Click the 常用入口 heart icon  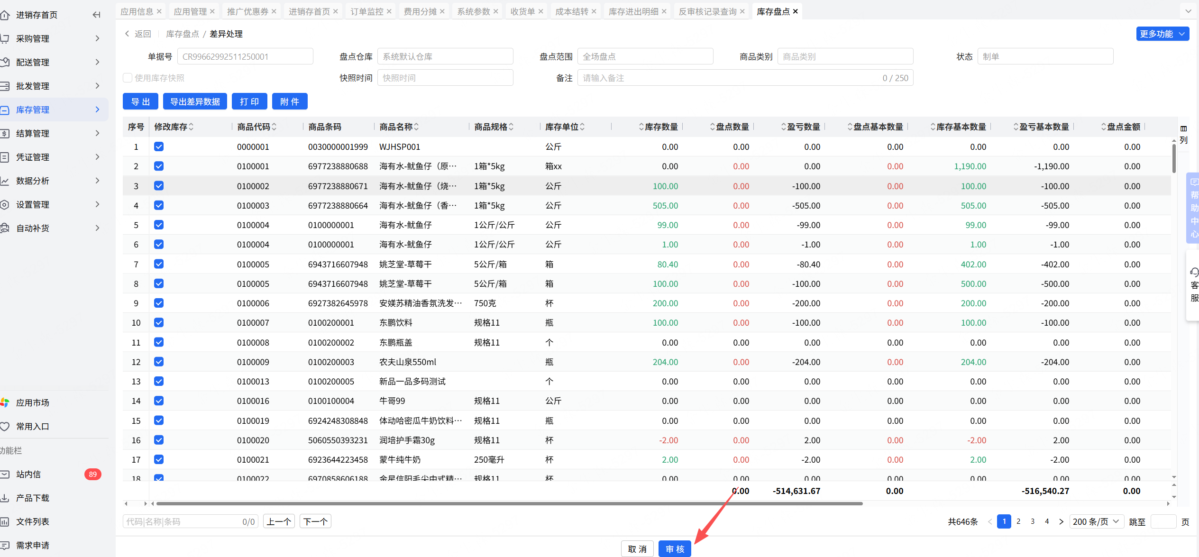(x=5, y=426)
